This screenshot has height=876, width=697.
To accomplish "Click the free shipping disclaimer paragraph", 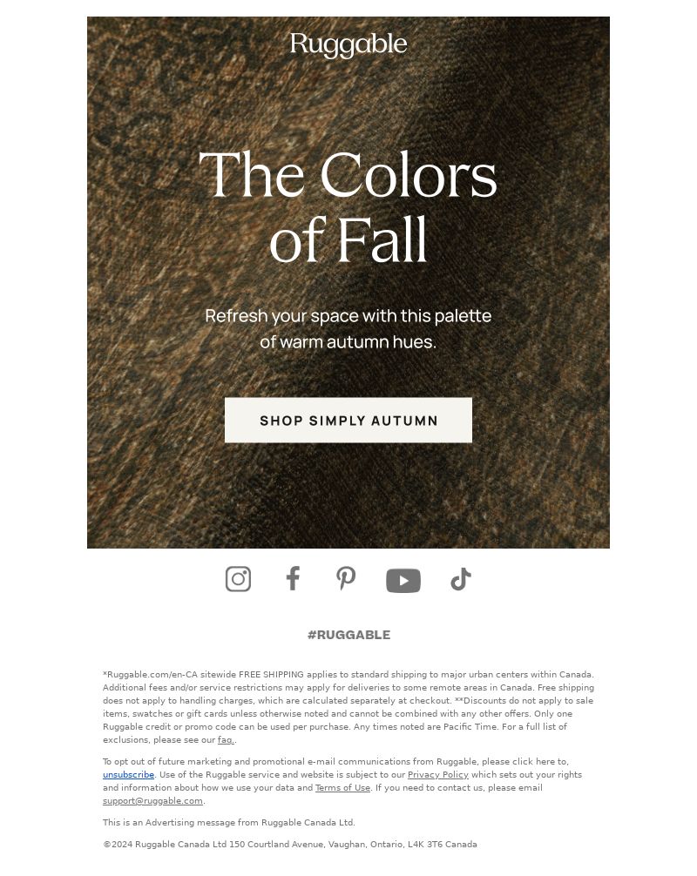I will [x=348, y=707].
